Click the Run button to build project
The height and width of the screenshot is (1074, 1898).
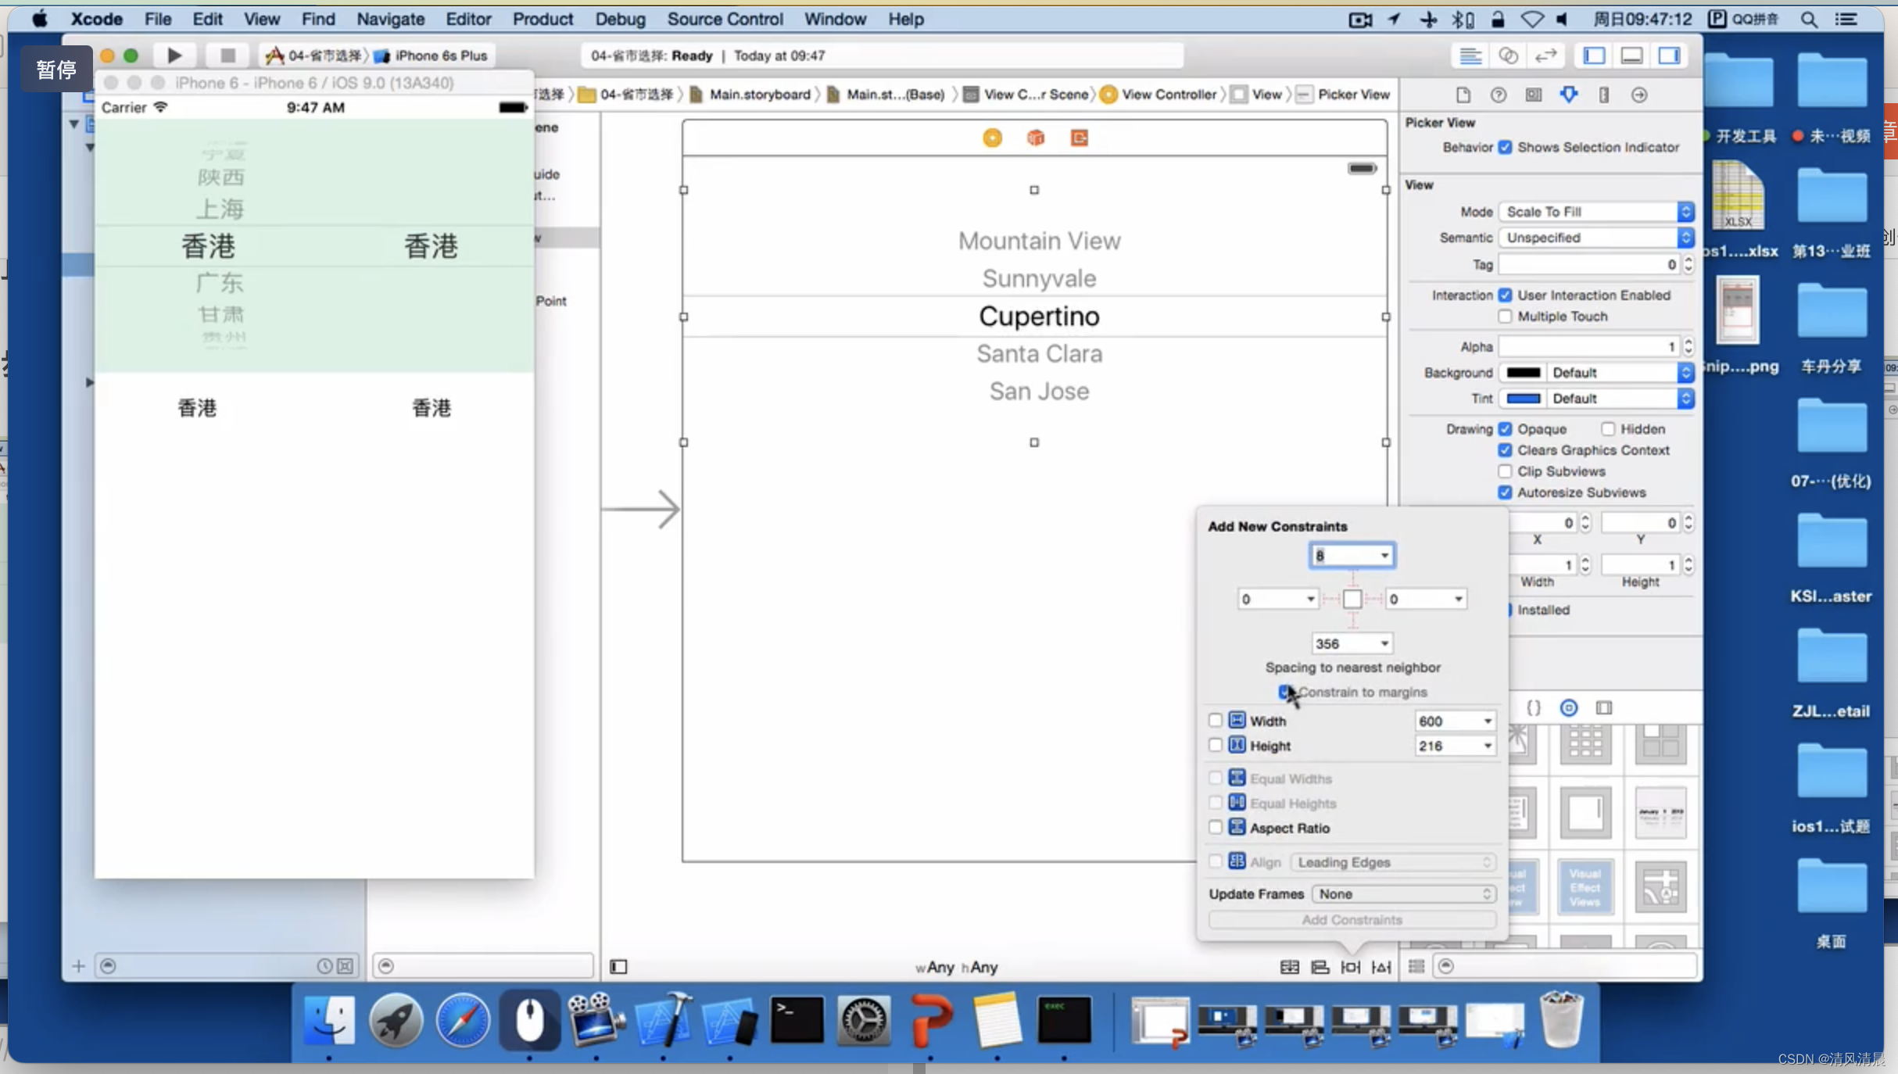(x=174, y=55)
